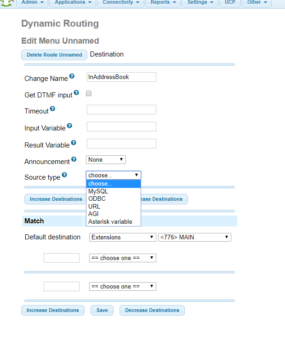The height and width of the screenshot is (351, 285).
Task: Click the Save button
Action: [x=102, y=311]
